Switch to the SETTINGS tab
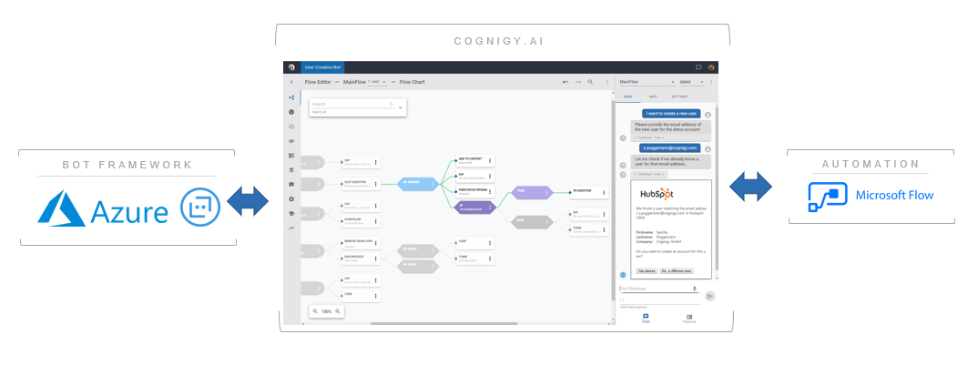 [x=679, y=96]
